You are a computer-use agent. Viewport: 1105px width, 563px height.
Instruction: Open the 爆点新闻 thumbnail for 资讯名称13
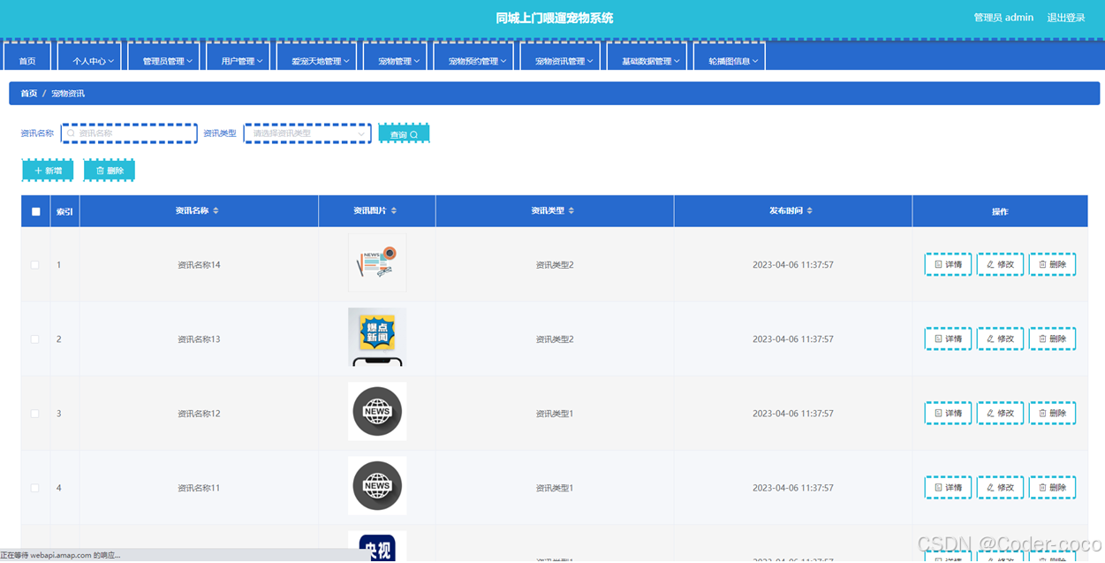pos(377,337)
